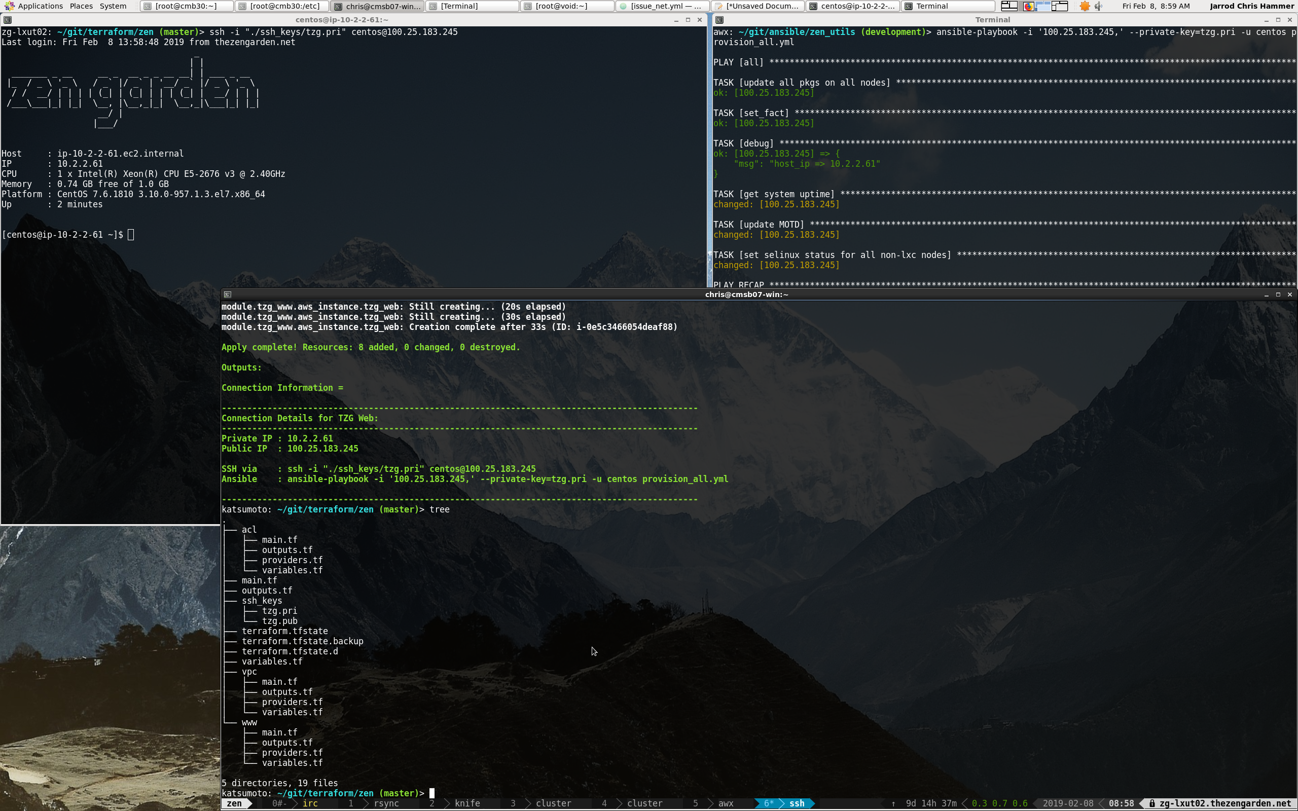Select chris@cmsb07-win taskbar window button
Viewport: 1298px width, 811px height.
click(377, 6)
